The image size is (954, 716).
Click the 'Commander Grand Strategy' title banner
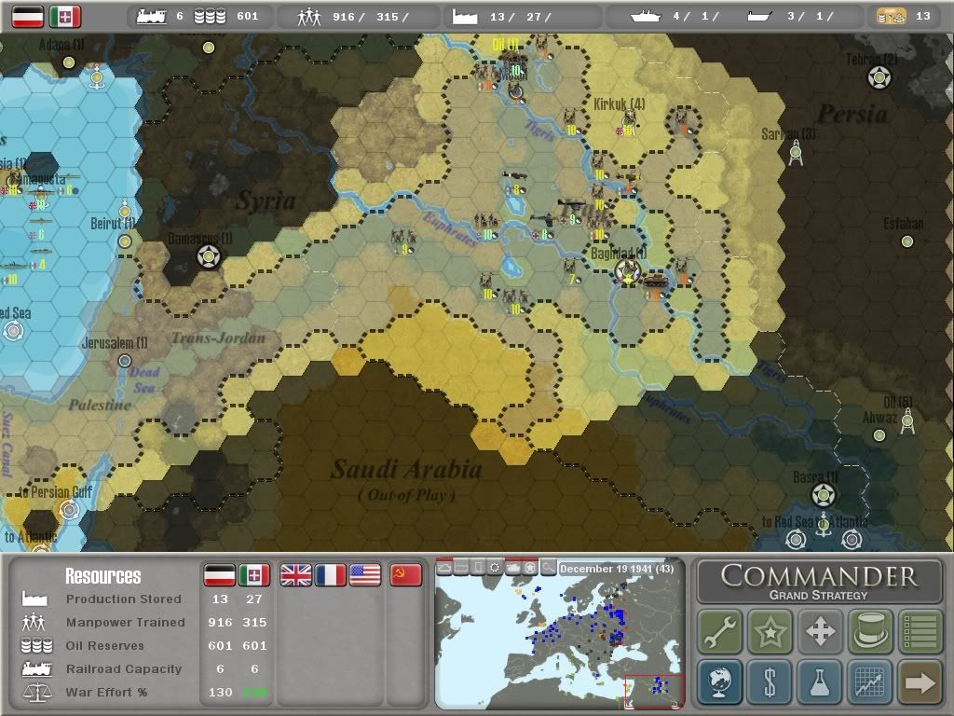819,582
